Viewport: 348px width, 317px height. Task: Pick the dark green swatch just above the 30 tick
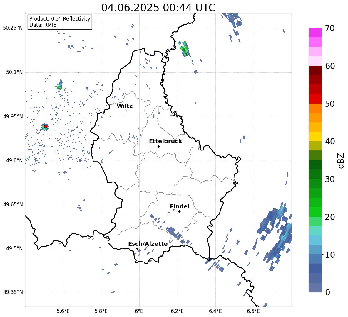[x=315, y=174]
